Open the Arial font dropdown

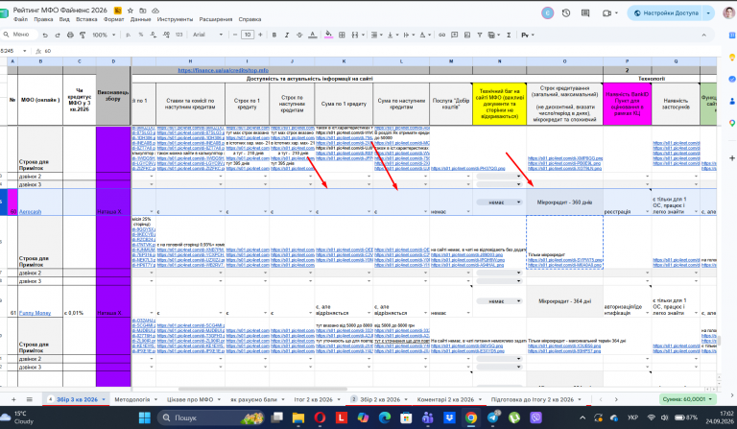[x=207, y=35]
